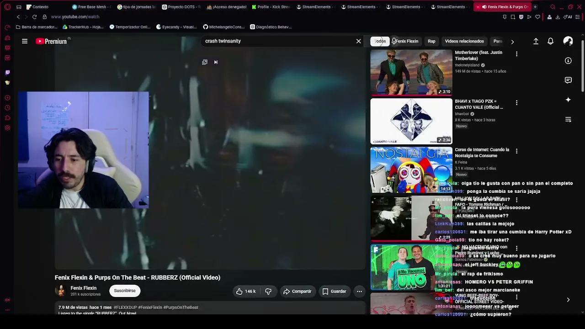Image resolution: width=585 pixels, height=329 pixels.
Task: Start voice search with the microphone icon
Action: click(394, 41)
